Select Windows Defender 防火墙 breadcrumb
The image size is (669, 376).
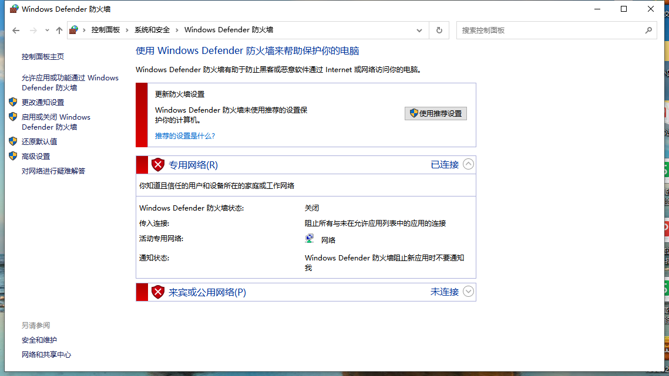click(228, 30)
